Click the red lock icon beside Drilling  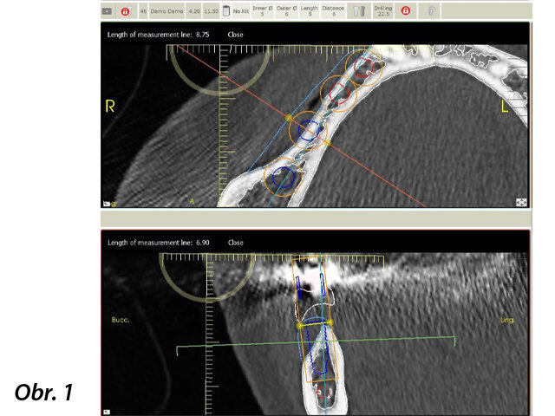pyautogui.click(x=405, y=11)
